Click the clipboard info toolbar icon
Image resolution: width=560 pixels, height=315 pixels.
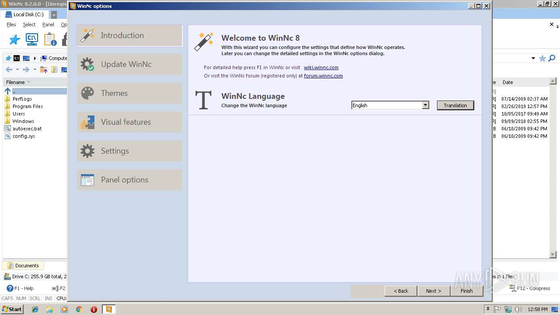point(50,40)
